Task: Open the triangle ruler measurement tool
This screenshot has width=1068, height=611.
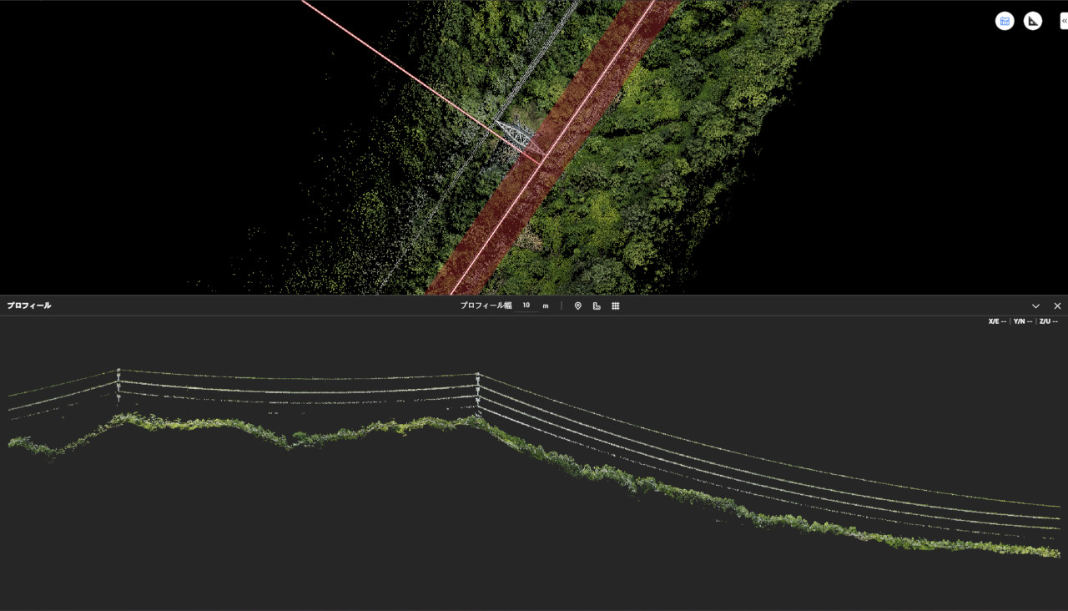Action: (1033, 22)
